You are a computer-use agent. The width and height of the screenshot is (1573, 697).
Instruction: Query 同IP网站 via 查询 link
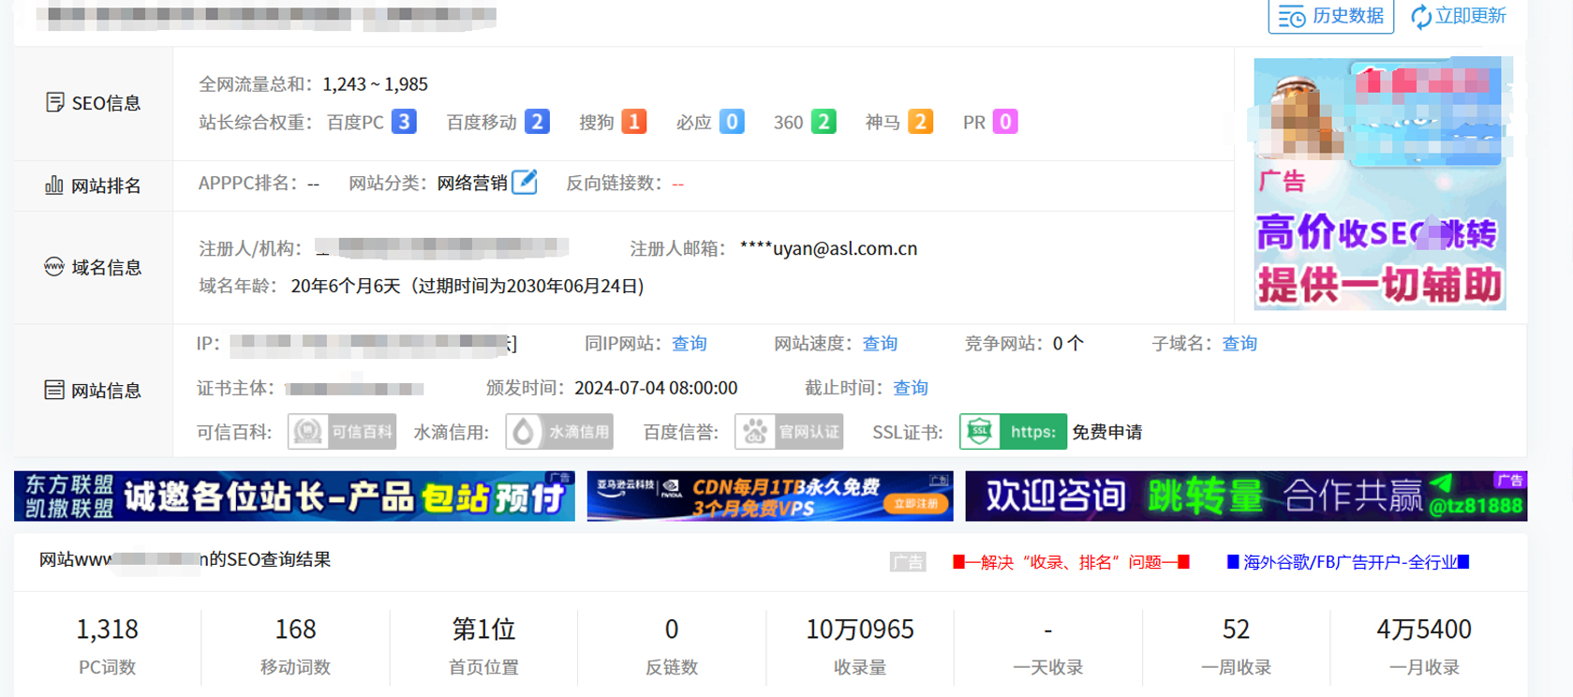tap(690, 344)
